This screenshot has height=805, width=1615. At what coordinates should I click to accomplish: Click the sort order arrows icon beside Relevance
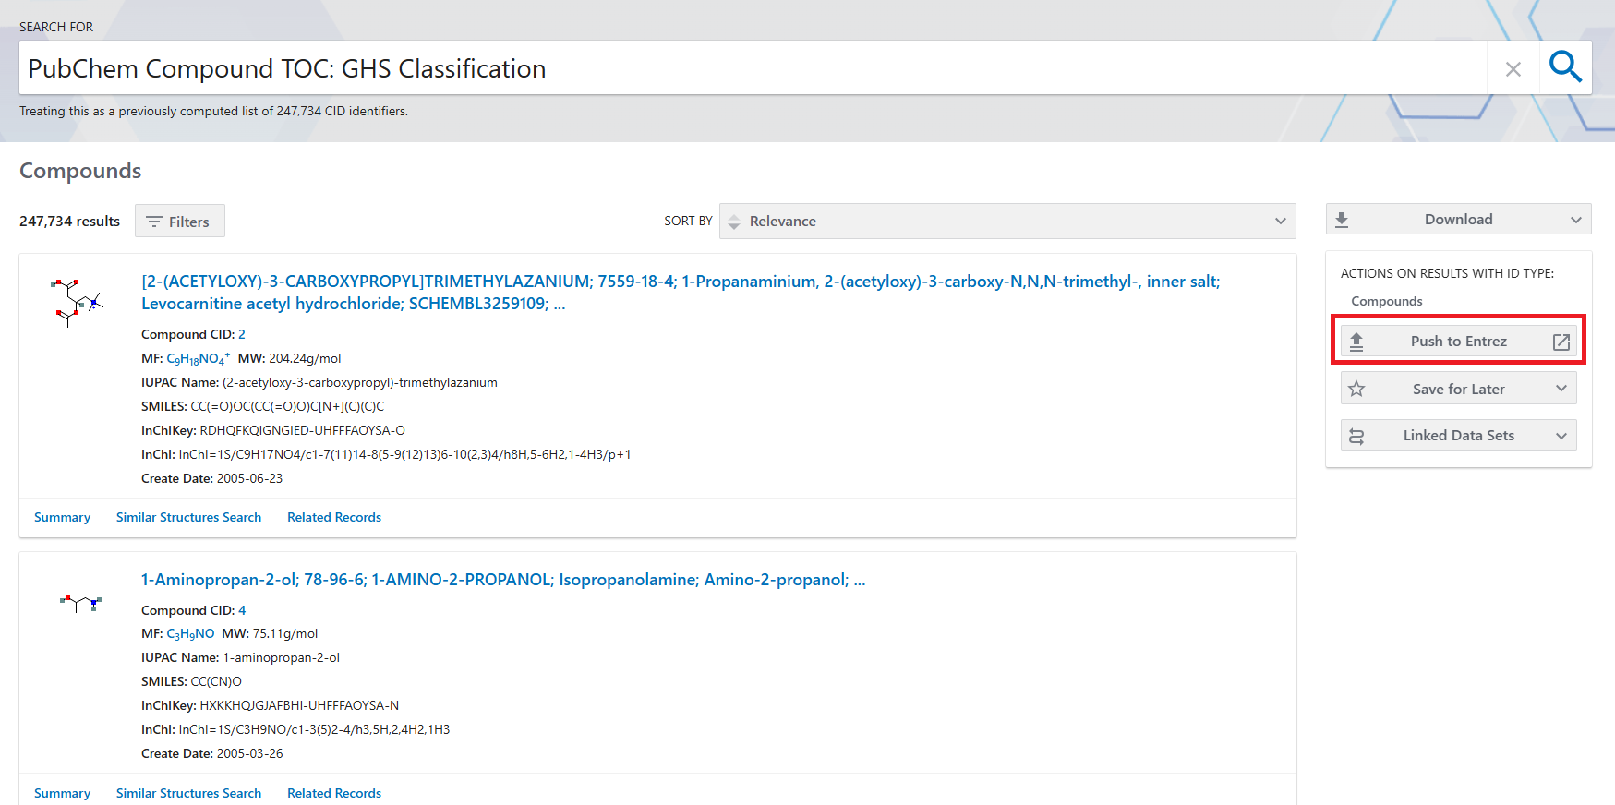(734, 222)
